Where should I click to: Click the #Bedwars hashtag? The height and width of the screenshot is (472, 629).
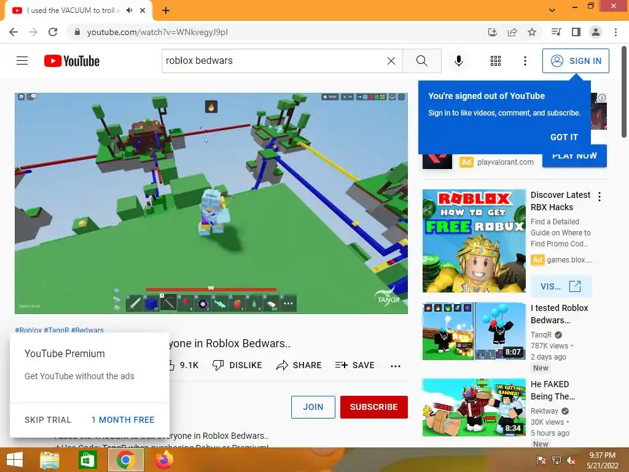(x=87, y=330)
